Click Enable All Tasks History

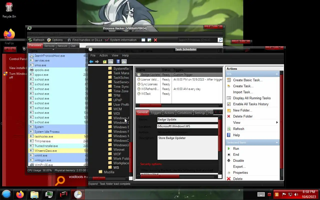251,104
